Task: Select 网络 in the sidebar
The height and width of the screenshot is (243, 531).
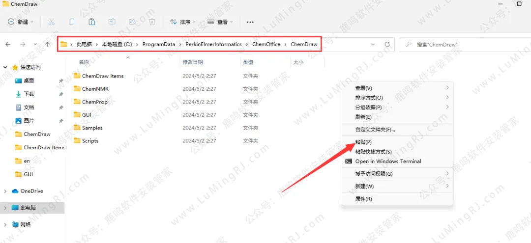Action: [21, 224]
